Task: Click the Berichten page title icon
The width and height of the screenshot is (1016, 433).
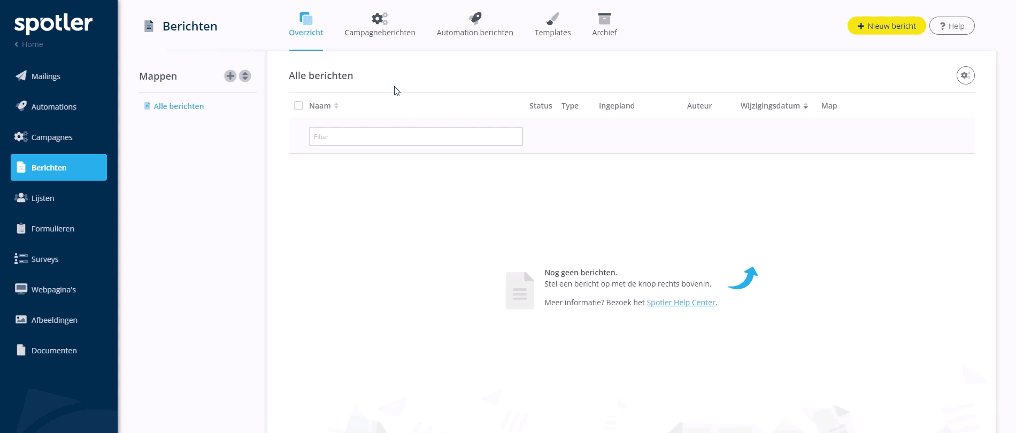Action: click(x=149, y=26)
